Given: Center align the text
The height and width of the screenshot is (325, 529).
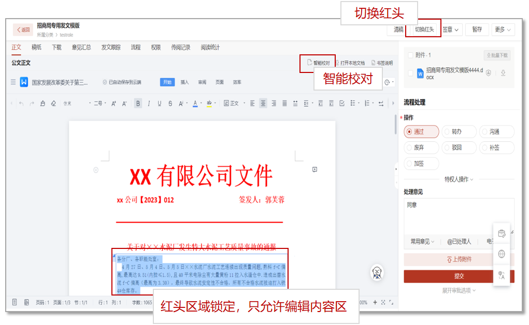Looking at the screenshot, I should (x=263, y=104).
